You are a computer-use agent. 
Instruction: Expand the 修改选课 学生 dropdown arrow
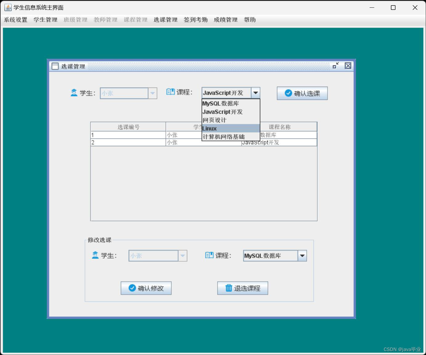(183, 256)
